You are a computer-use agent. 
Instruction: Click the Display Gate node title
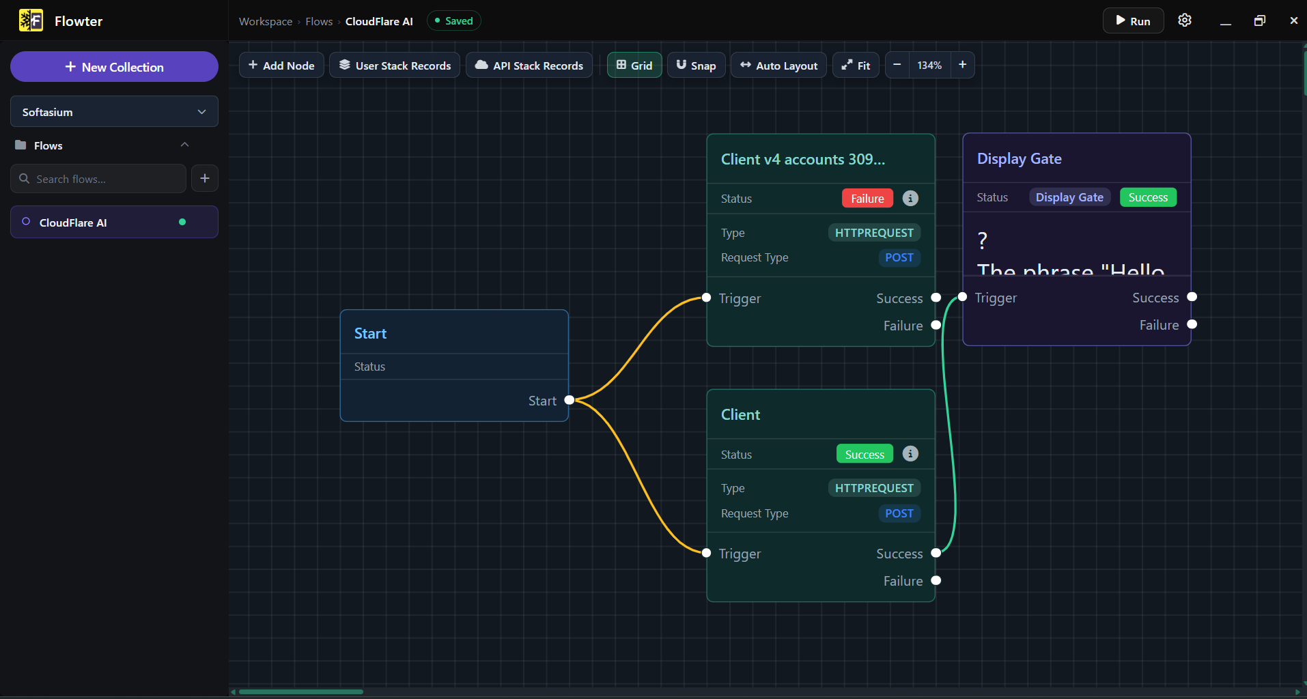[x=1019, y=158]
